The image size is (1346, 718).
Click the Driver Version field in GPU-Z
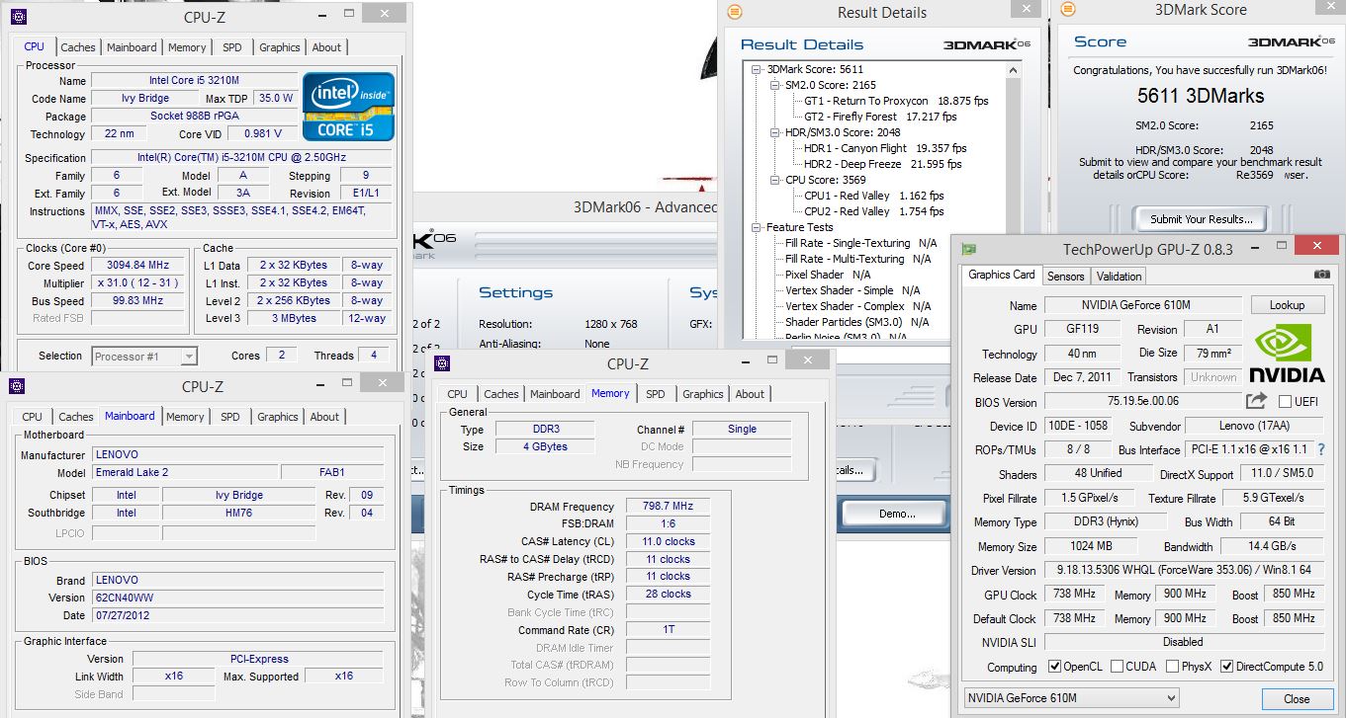click(1184, 571)
